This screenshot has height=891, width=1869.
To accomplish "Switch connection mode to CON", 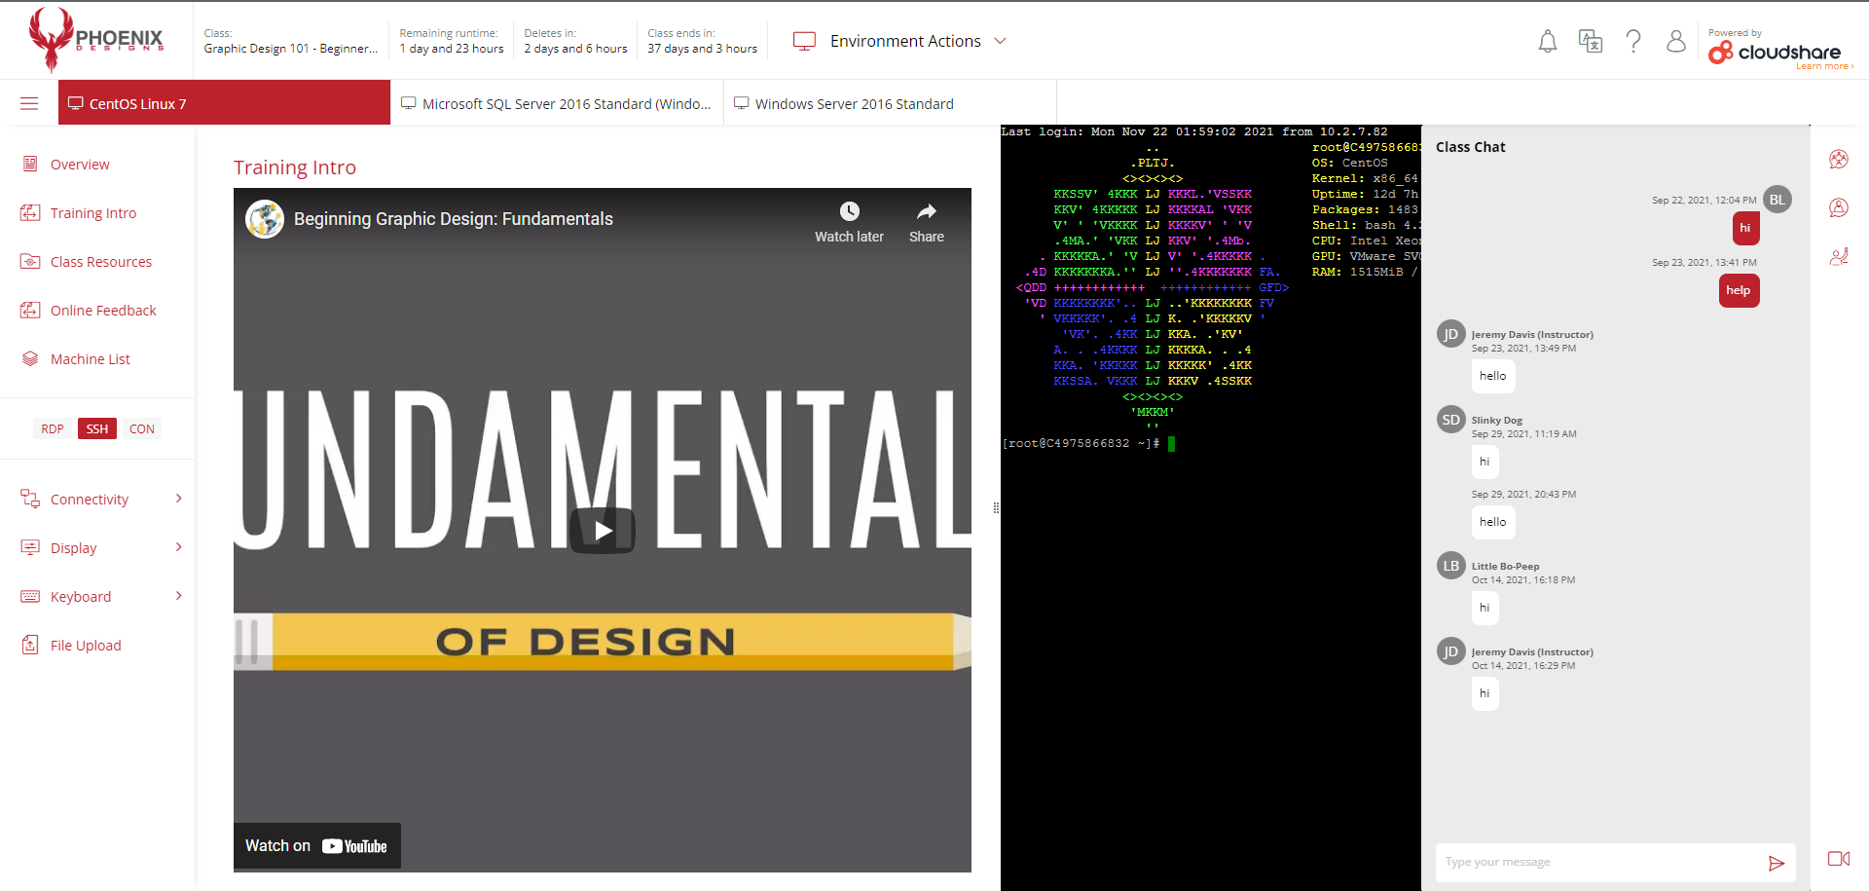I will coord(142,429).
